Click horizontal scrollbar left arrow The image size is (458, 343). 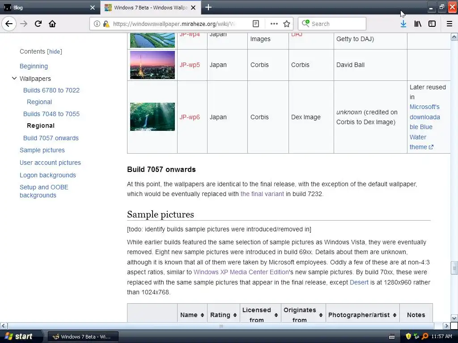(4, 326)
